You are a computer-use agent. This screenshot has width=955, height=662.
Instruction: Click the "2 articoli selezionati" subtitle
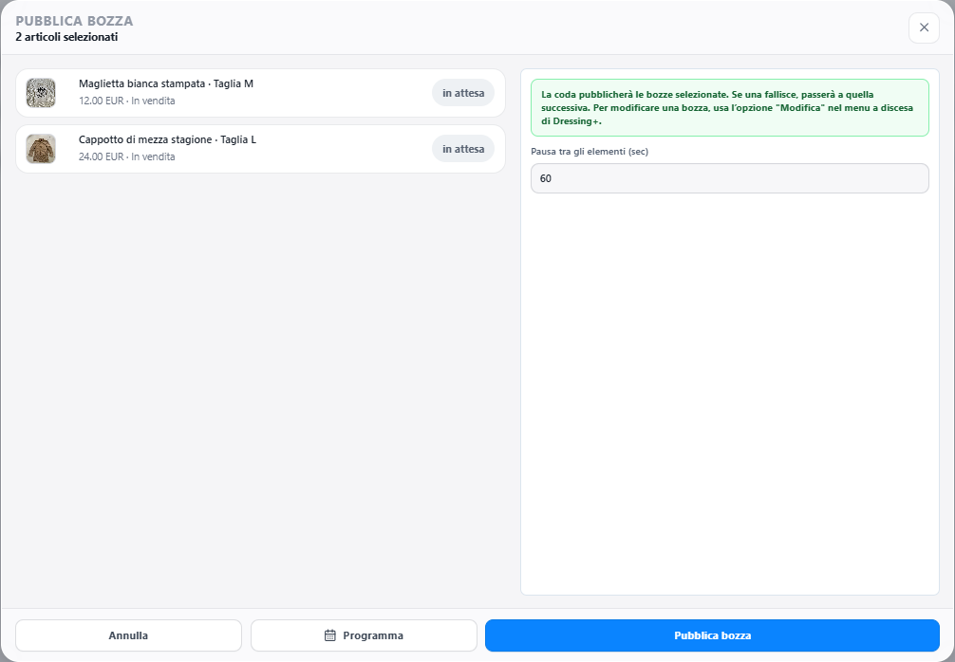(x=66, y=36)
